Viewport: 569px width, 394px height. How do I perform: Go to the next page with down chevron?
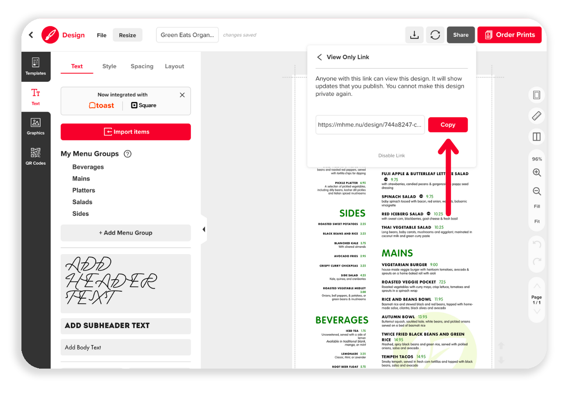coord(537,312)
